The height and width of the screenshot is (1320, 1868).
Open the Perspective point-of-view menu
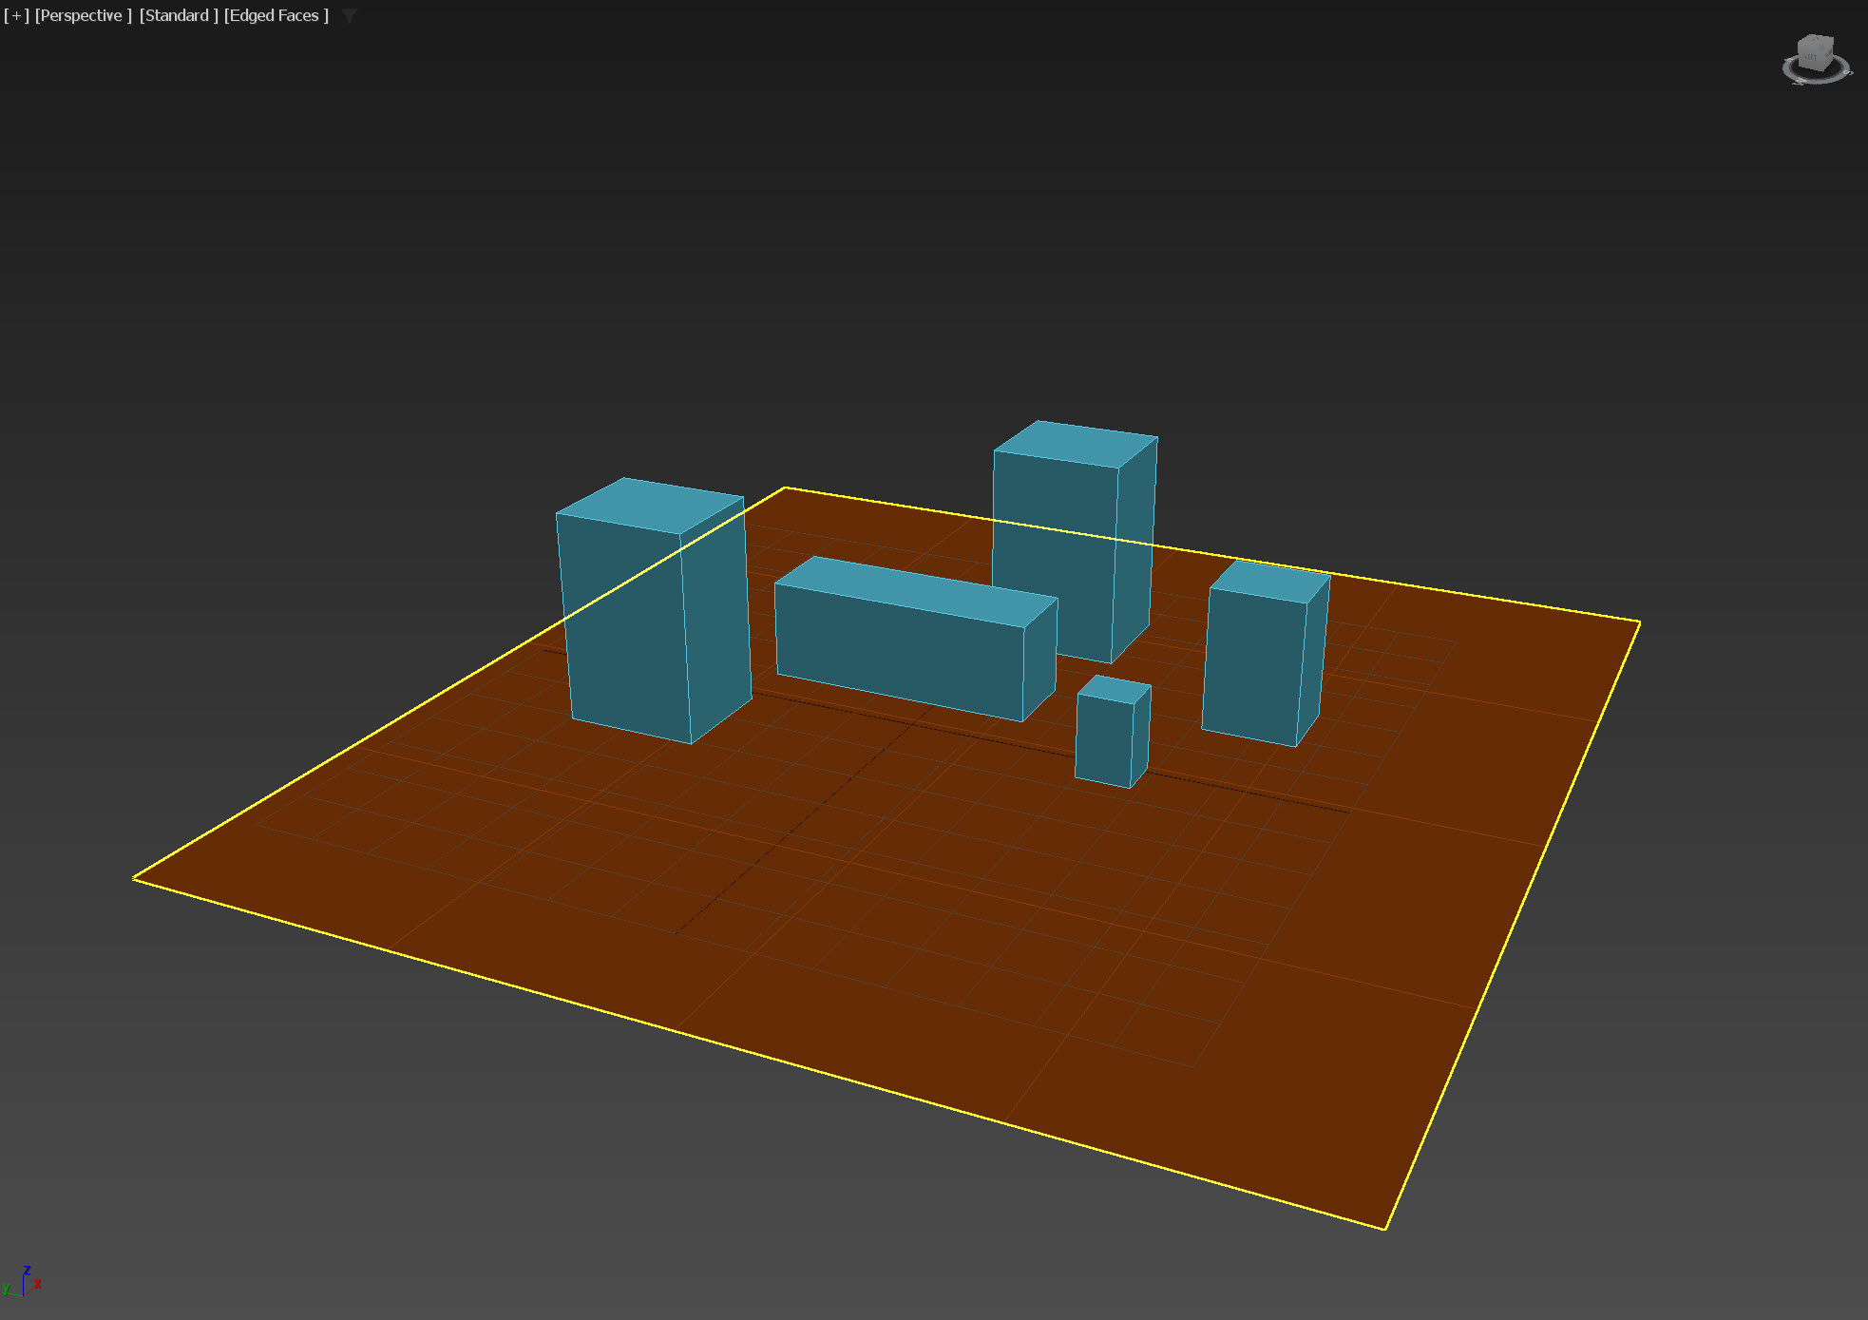coord(83,16)
